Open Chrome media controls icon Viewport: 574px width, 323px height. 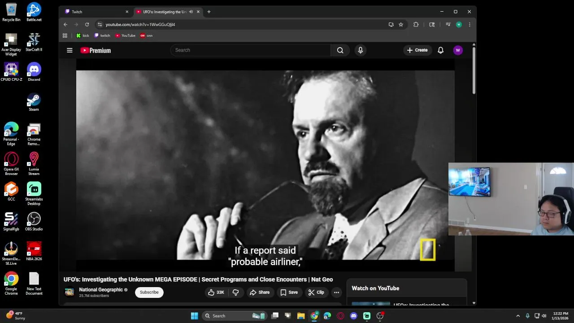pos(448,25)
